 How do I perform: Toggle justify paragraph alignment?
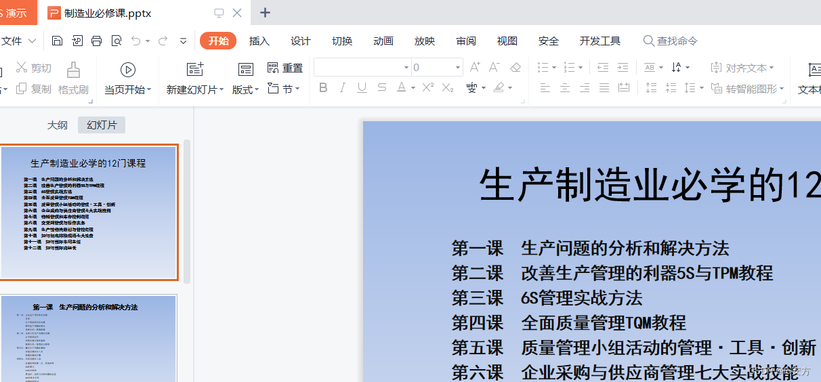click(604, 88)
